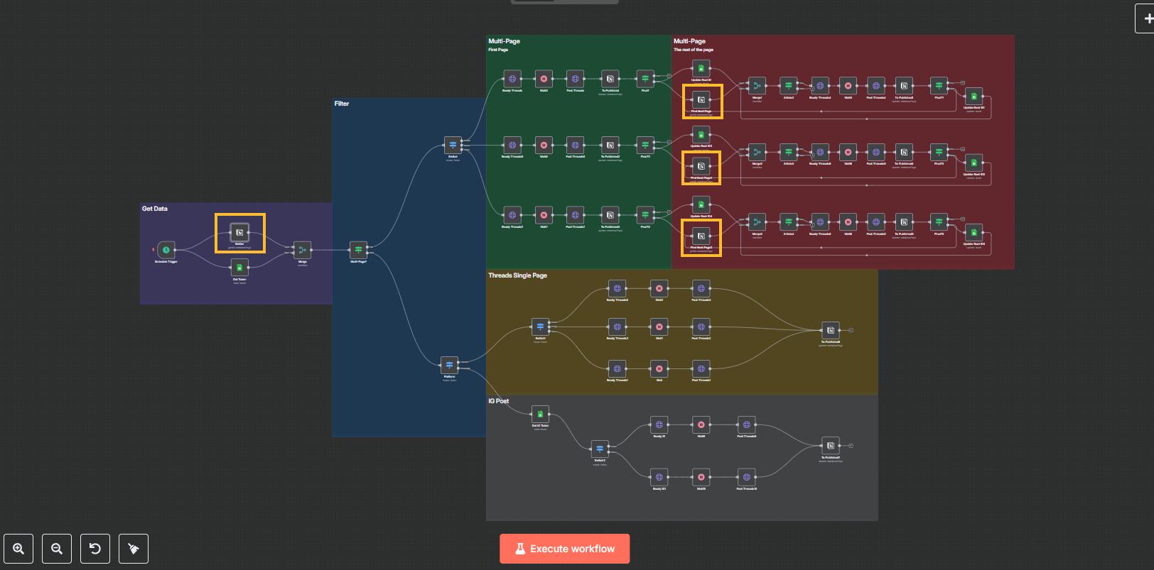This screenshot has height=570, width=1154.
Task: Zoom out of the canvas
Action: pyautogui.click(x=57, y=549)
